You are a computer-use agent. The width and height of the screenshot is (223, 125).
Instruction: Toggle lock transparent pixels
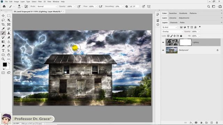(x=168, y=36)
